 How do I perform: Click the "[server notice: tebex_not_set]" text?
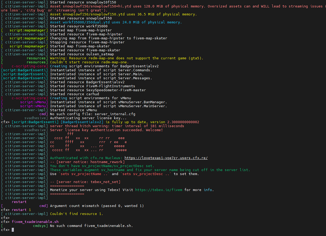[85, 182]
